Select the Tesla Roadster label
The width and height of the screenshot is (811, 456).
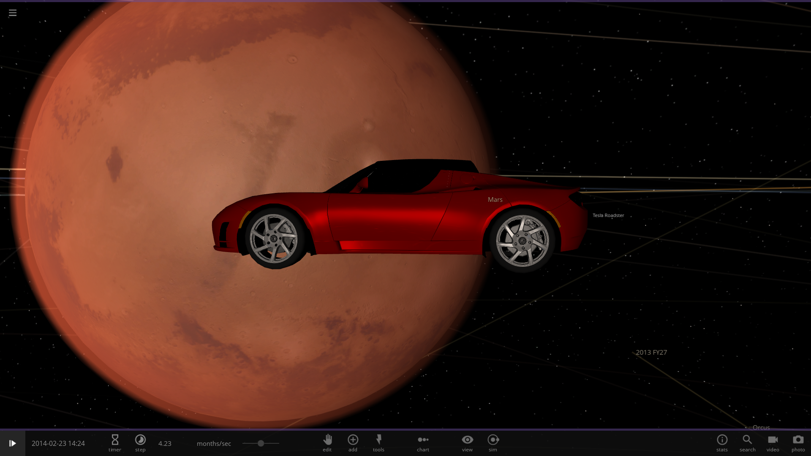(x=608, y=215)
